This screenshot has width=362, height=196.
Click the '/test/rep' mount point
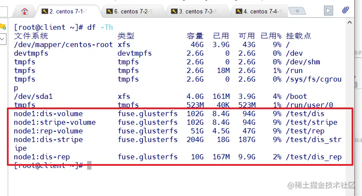pyautogui.click(x=305, y=131)
